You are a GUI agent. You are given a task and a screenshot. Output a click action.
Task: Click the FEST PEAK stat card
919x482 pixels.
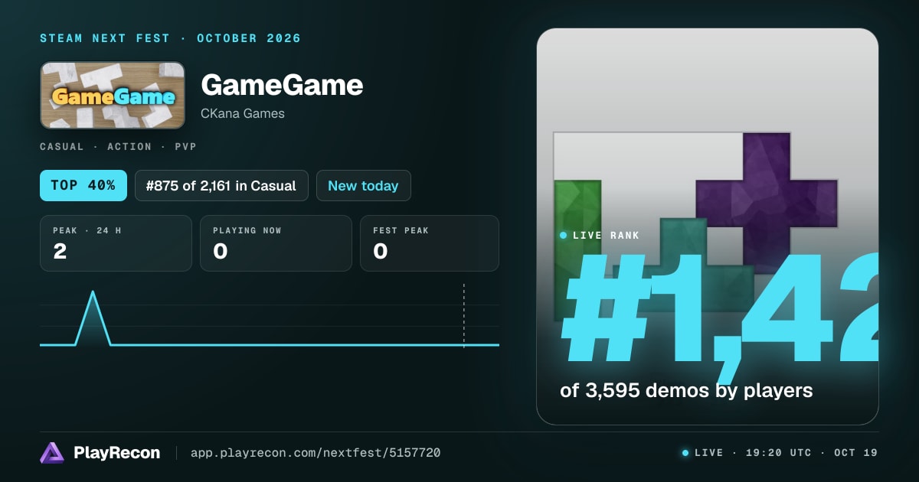pos(430,243)
